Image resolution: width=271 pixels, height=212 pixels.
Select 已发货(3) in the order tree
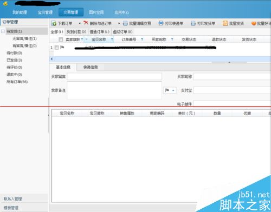pos(14,60)
